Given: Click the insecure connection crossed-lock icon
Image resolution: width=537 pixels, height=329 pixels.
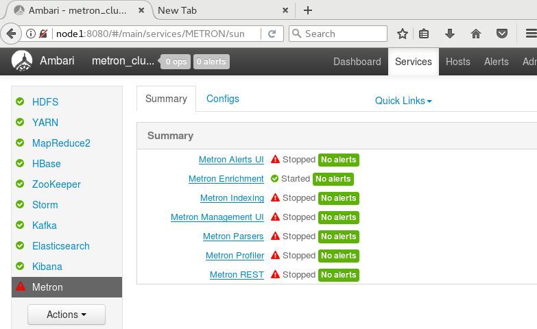Looking at the screenshot, I should click(x=43, y=34).
